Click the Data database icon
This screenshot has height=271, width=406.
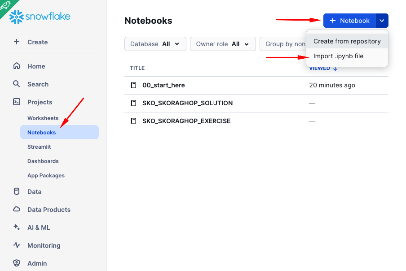(x=17, y=192)
